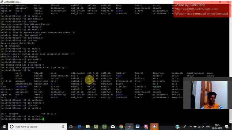Click the 'Stopped vim ex102.c' line
Viewport: 232px width, 130px height.
tap(29, 114)
